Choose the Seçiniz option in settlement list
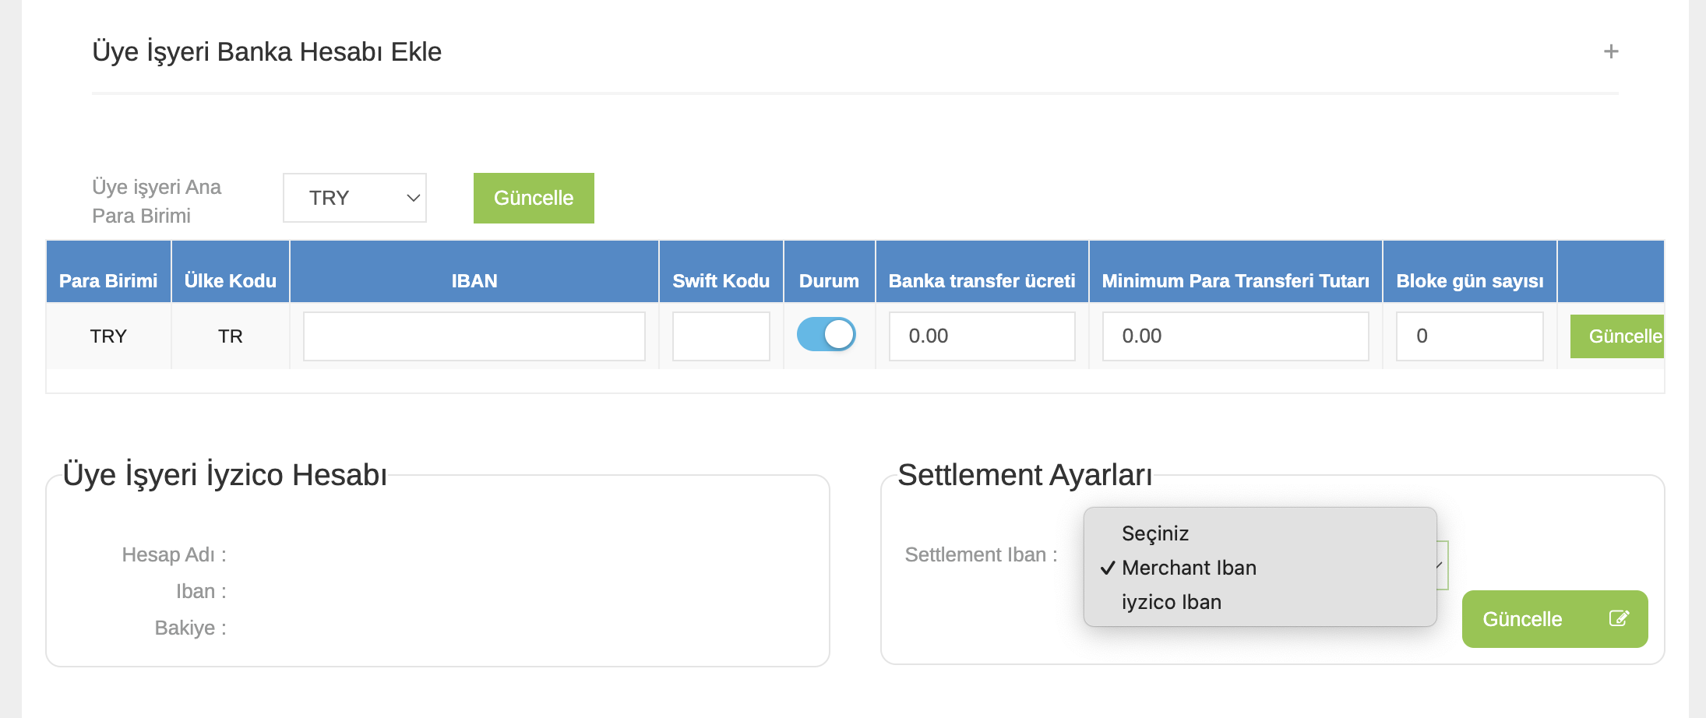The image size is (1706, 718). 1154,533
